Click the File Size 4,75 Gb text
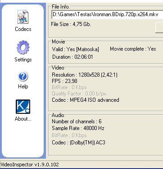This screenshot has width=163, height=169. [71, 24]
